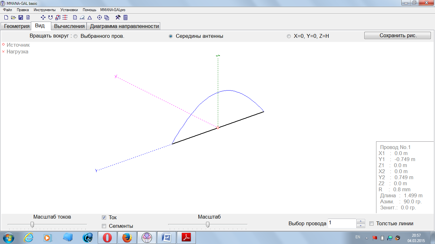
Task: Toggle the 'Ток' checkbox
Action: point(104,218)
